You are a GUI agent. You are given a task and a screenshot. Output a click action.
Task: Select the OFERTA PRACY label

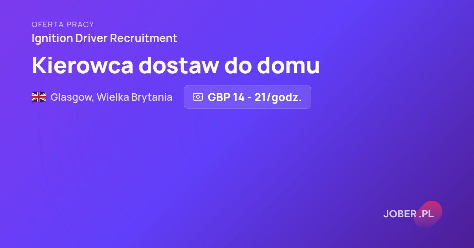tap(63, 24)
